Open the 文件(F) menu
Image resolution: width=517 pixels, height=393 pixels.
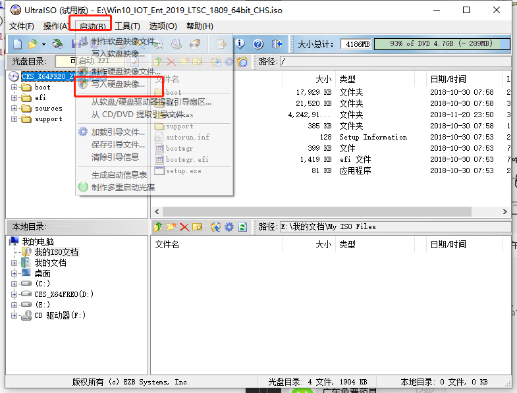click(x=22, y=26)
